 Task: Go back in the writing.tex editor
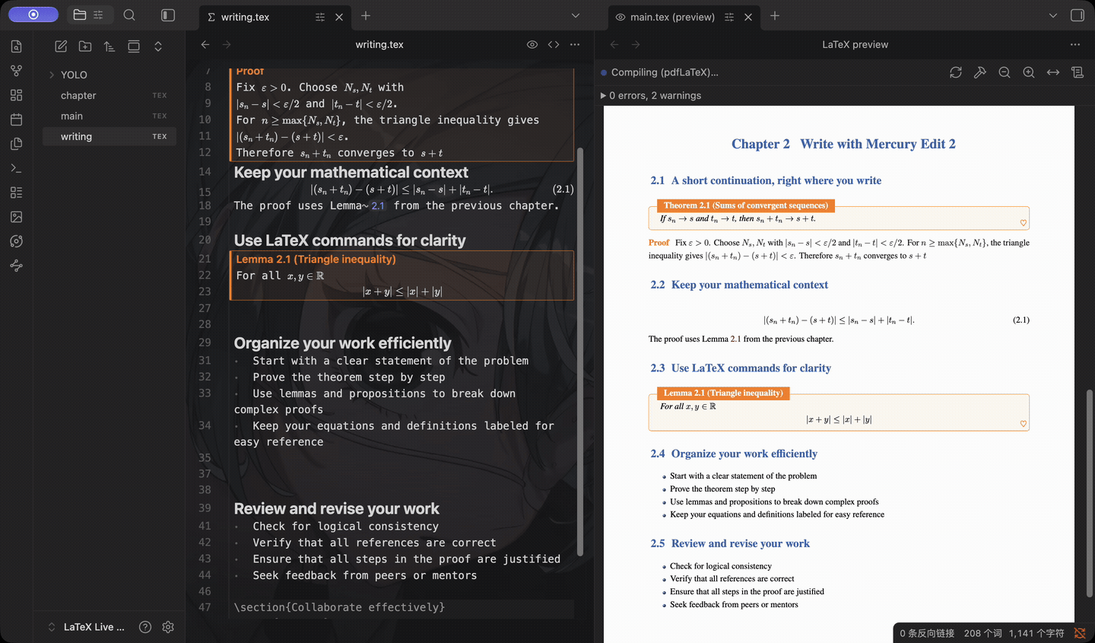click(x=205, y=45)
